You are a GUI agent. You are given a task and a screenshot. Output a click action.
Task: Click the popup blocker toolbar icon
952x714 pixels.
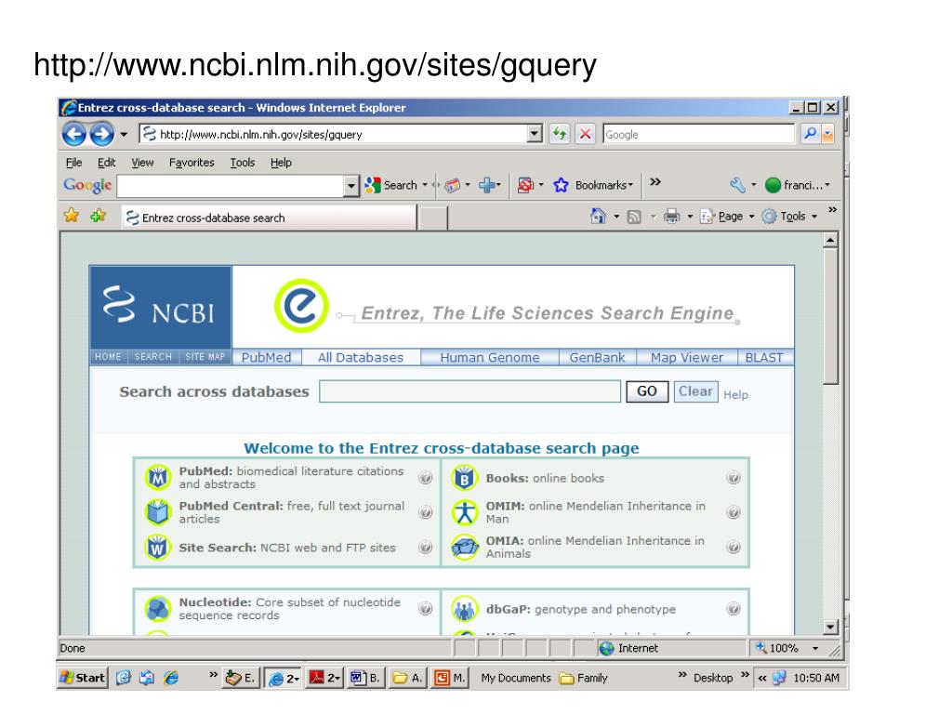click(525, 185)
